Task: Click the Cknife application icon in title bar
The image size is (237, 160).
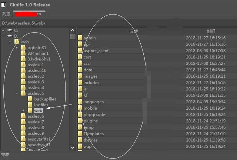Action: [4, 5]
